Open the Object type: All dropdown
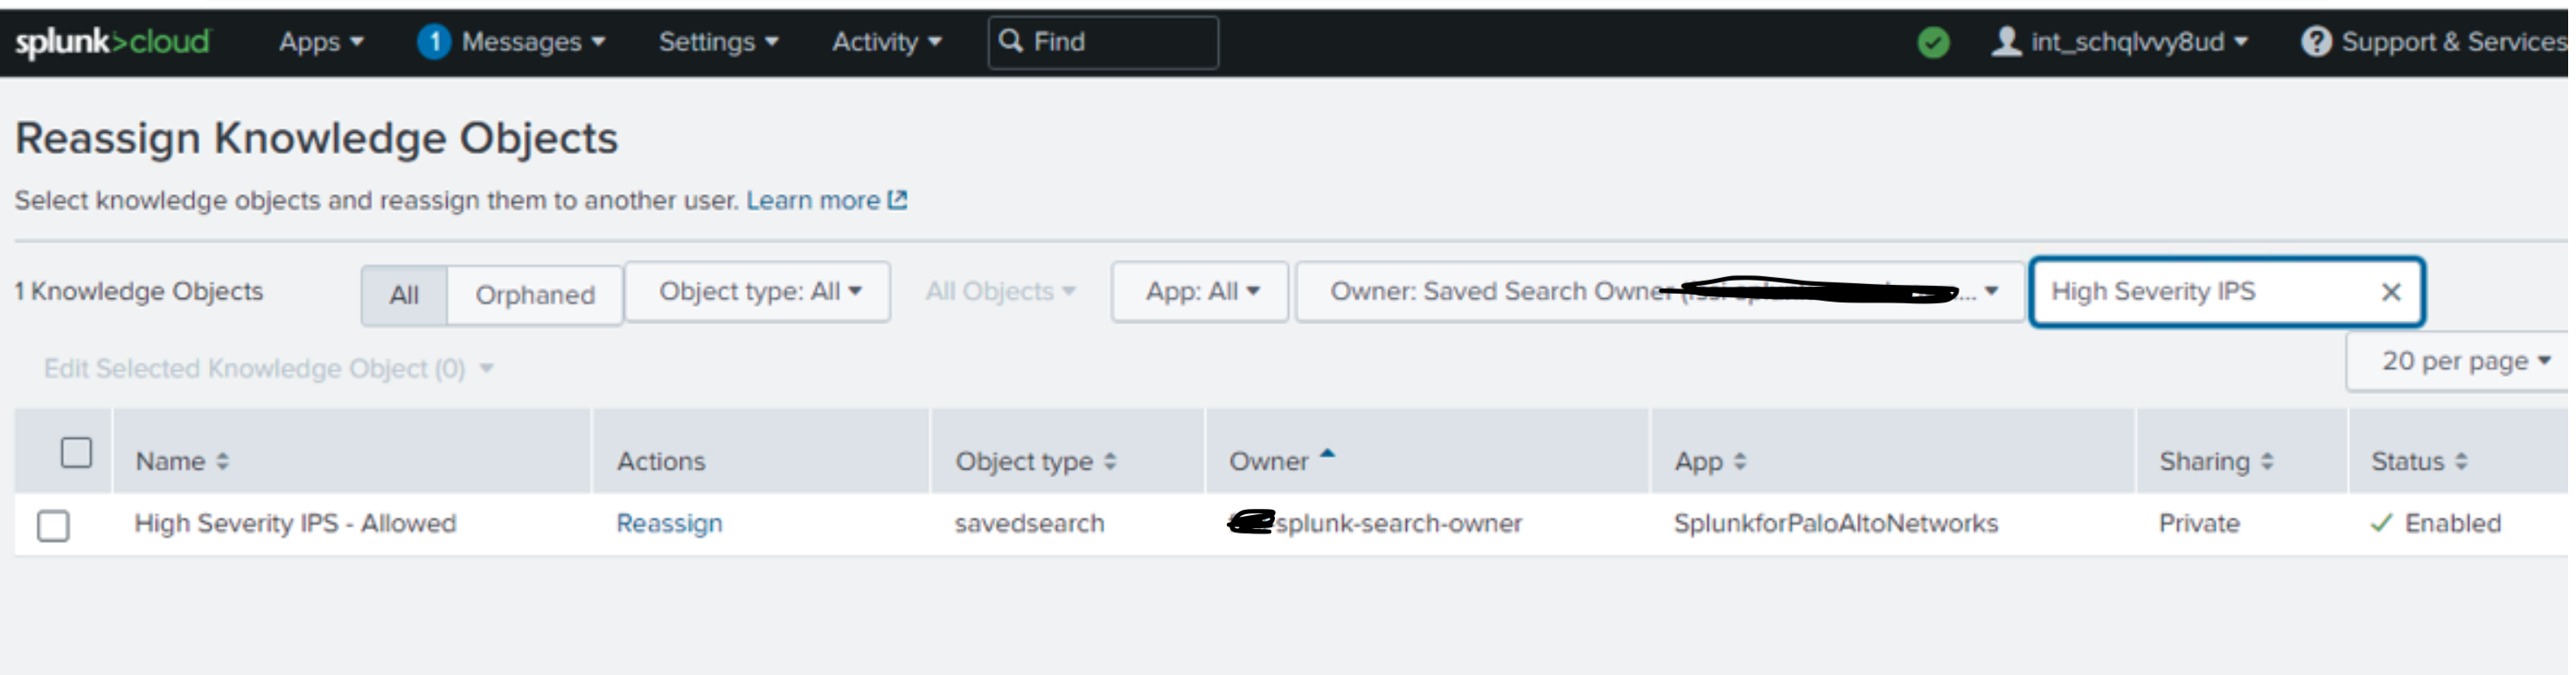This screenshot has height=675, width=2576. pyautogui.click(x=758, y=292)
